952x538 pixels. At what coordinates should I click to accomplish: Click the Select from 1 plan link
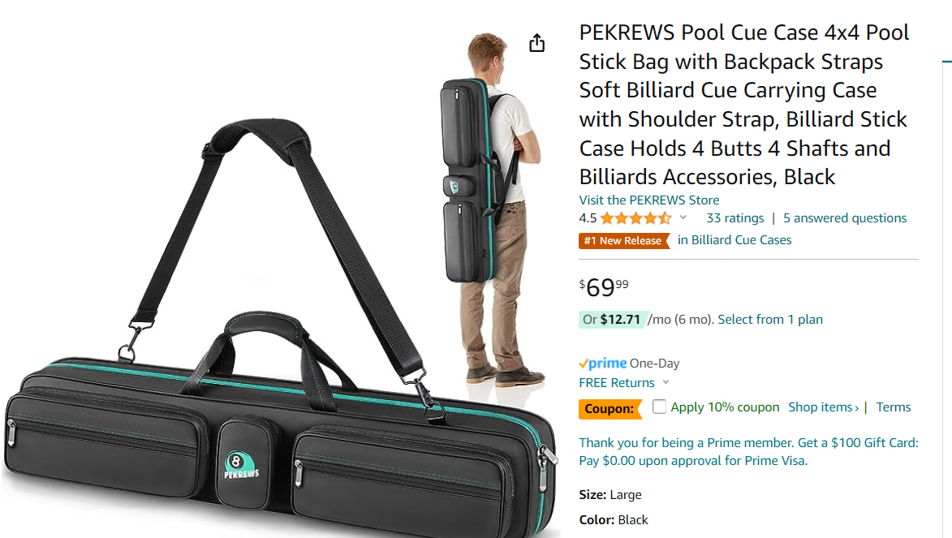tap(770, 320)
